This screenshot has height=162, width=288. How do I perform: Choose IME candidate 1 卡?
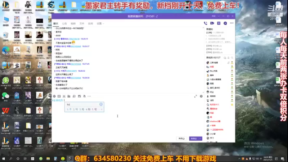pos(69,109)
